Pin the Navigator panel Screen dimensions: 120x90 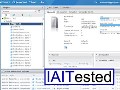coord(43,7)
